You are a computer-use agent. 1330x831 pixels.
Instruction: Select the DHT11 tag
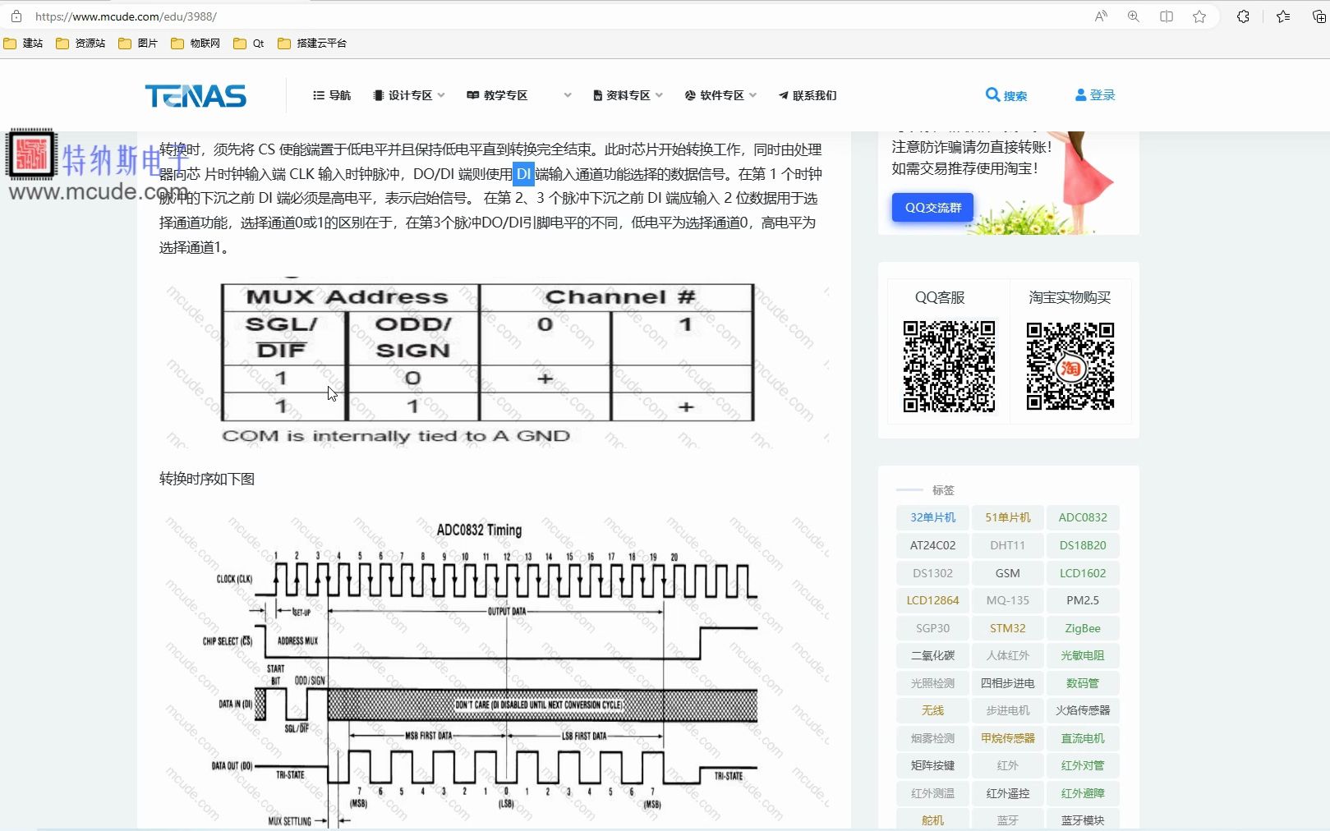pos(1008,545)
